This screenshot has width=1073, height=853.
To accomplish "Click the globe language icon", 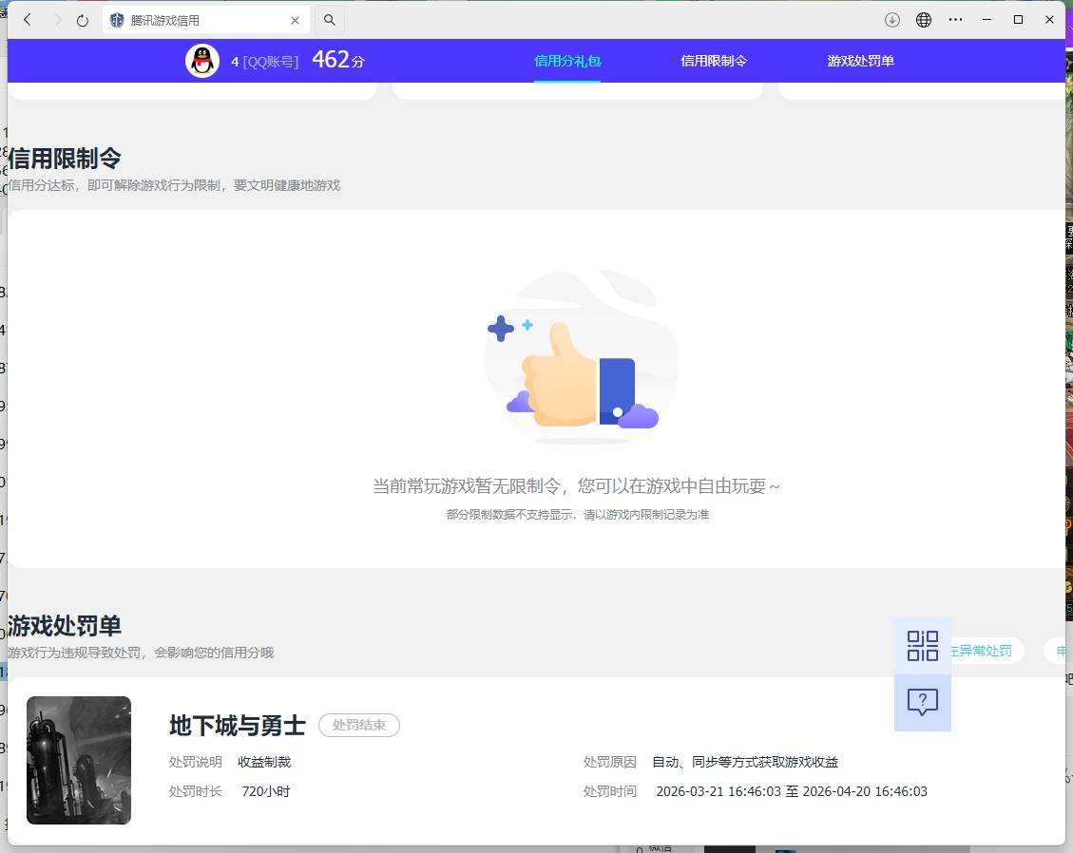I will click(923, 20).
